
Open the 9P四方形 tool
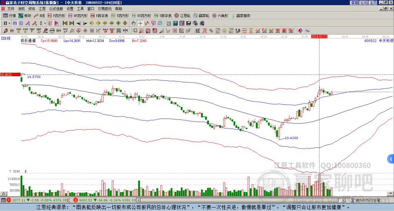(78, 15)
